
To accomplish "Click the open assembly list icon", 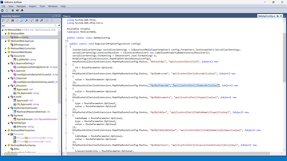I will [x=32, y=20].
